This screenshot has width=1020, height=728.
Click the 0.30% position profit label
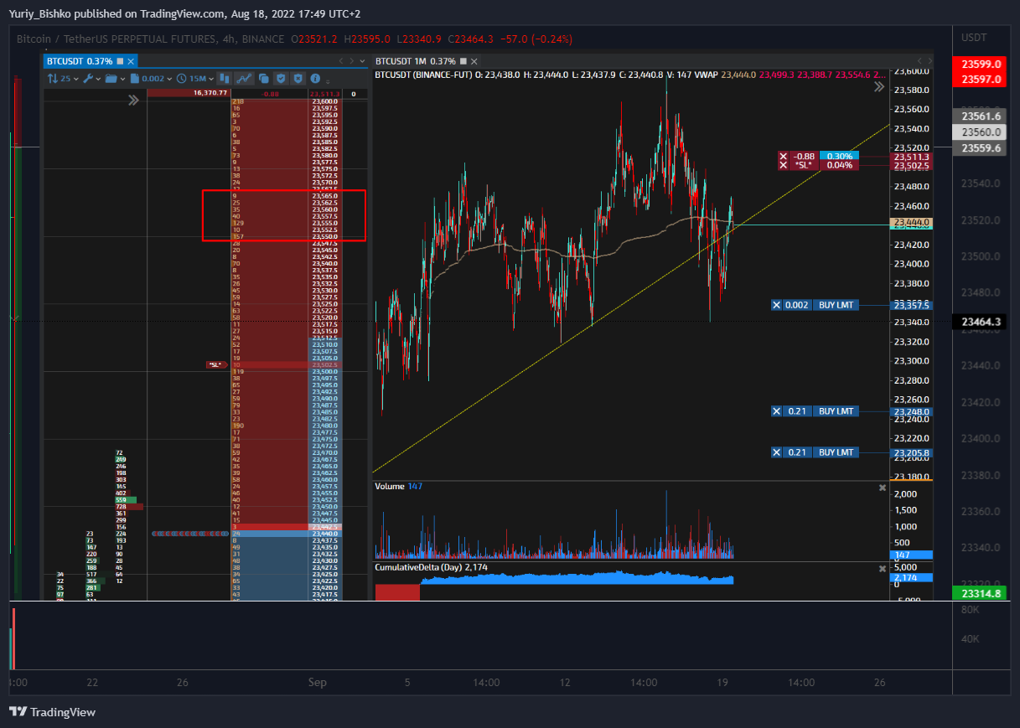point(840,156)
